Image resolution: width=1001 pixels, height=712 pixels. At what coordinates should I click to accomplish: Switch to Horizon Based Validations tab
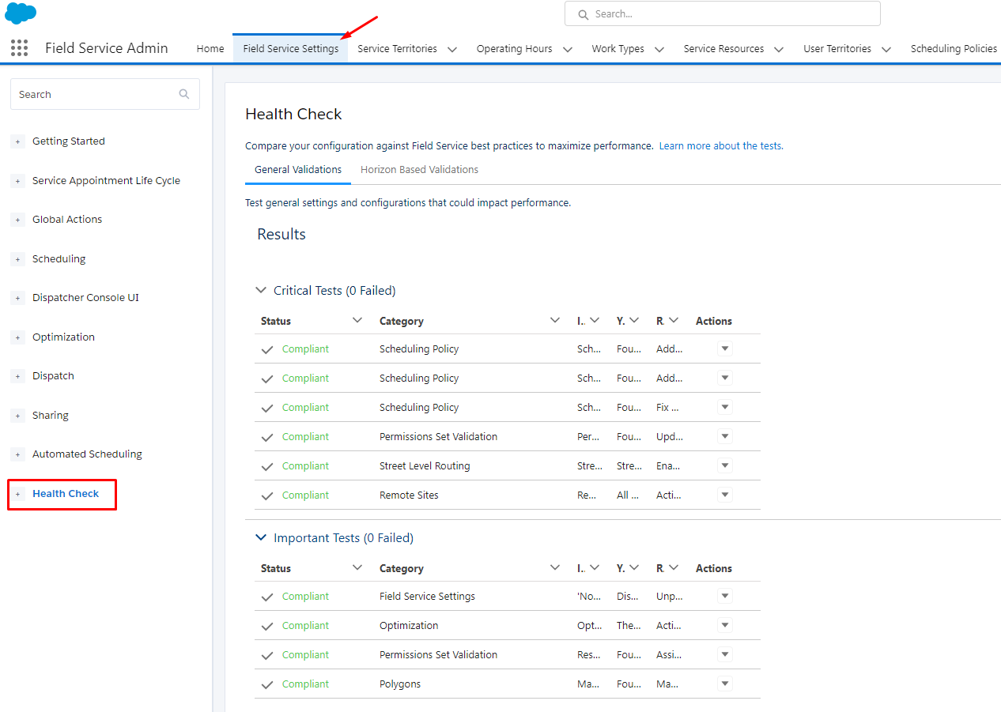pyautogui.click(x=419, y=170)
